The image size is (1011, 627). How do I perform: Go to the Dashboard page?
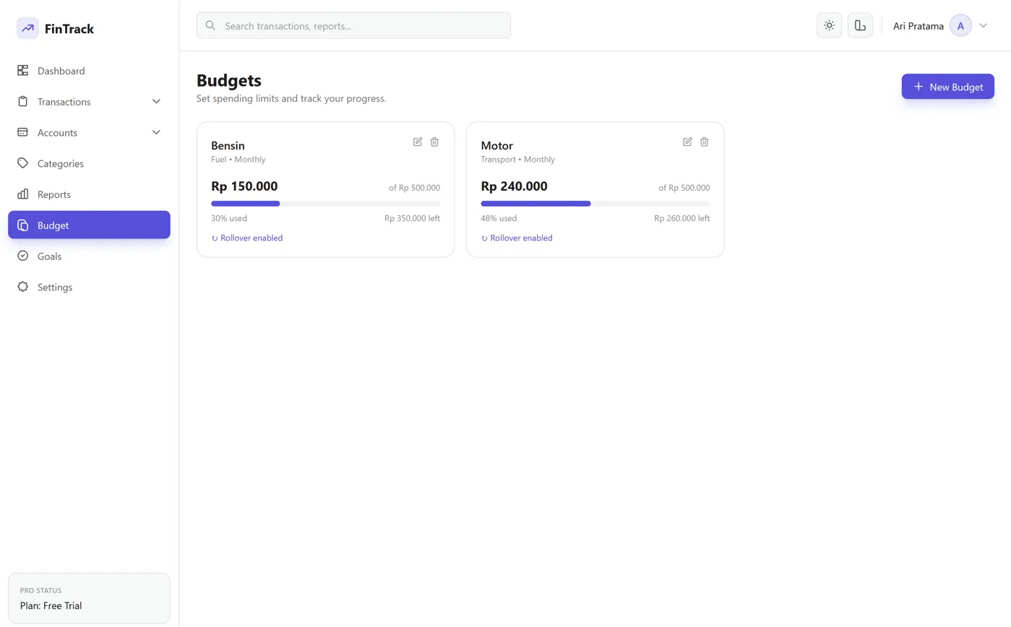89,71
